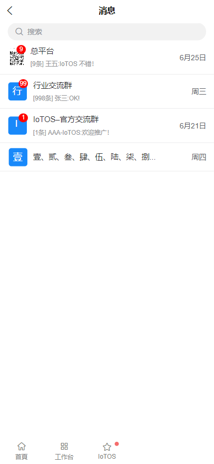Image resolution: width=214 pixels, height=464 pixels.
Task: Click the red 99 unread badge
Action: 23,83
